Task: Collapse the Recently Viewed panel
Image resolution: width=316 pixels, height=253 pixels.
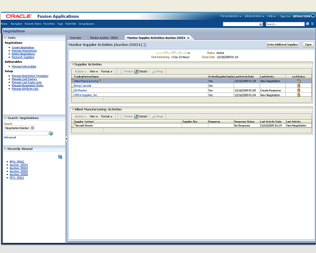Action: tap(5, 149)
